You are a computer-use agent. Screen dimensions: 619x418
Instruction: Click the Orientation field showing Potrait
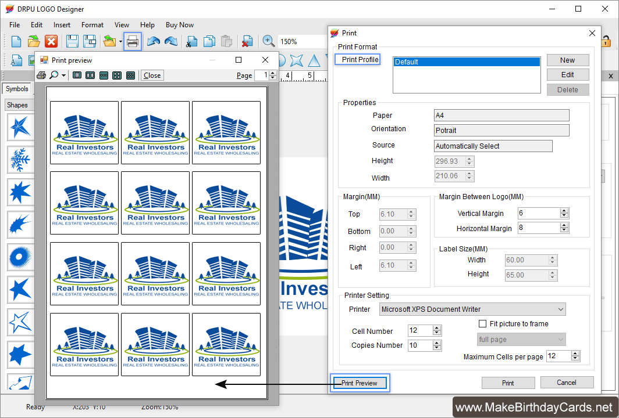click(501, 131)
